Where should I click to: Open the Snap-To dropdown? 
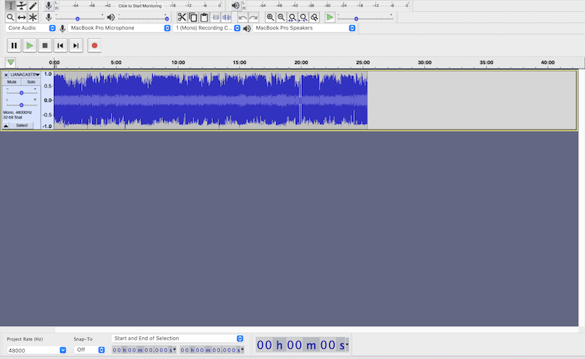[90, 350]
